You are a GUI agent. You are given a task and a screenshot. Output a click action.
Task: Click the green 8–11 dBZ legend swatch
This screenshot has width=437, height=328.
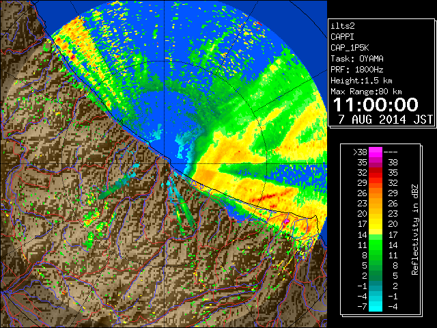[x=376, y=255]
